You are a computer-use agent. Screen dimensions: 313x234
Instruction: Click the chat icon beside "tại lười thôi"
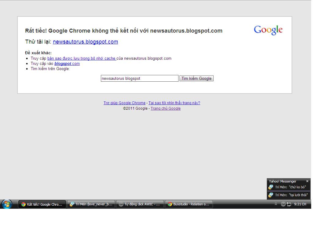[271, 195]
